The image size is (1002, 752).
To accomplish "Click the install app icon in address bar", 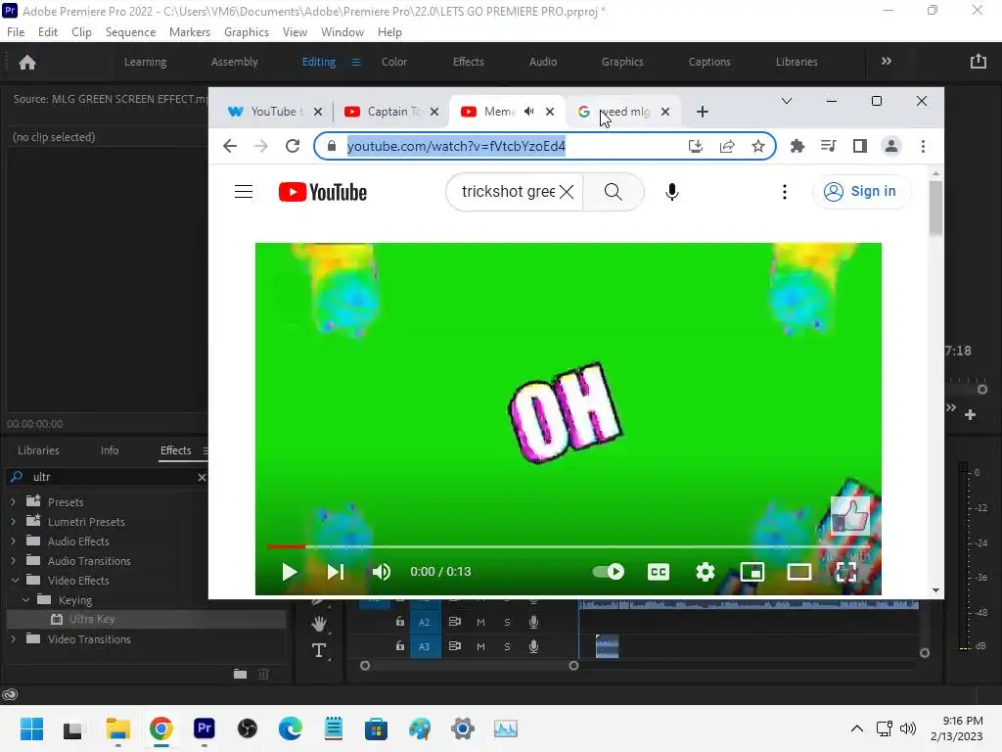I will [x=696, y=147].
